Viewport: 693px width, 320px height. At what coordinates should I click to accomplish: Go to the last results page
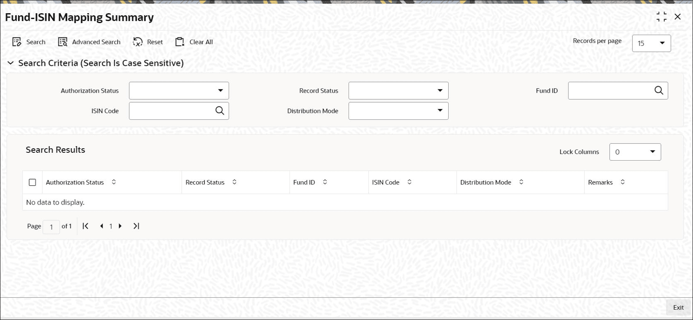pos(136,226)
